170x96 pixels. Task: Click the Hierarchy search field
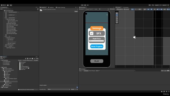[x=23, y=9]
